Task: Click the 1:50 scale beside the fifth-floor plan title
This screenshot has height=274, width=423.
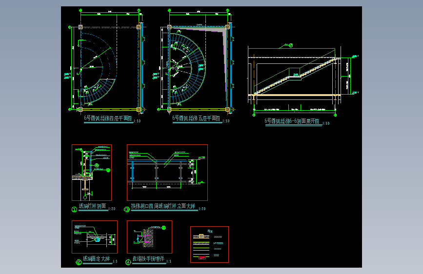Action: point(226,121)
